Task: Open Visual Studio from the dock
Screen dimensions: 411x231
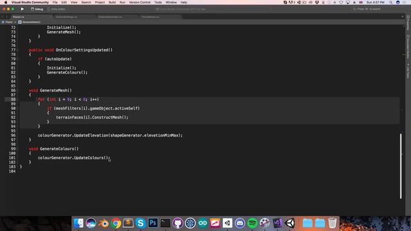Action: (277, 223)
